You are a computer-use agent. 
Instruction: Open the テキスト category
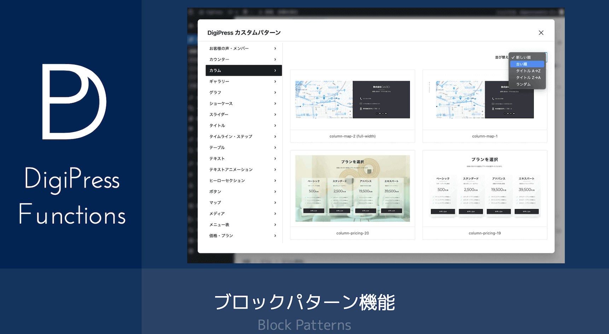[x=244, y=159]
